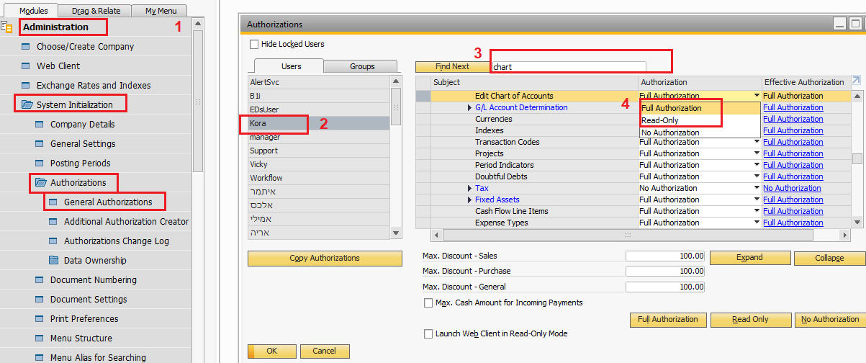Check Launch Web Client in Read-Only Mode
The image size is (866, 363).
coord(428,334)
